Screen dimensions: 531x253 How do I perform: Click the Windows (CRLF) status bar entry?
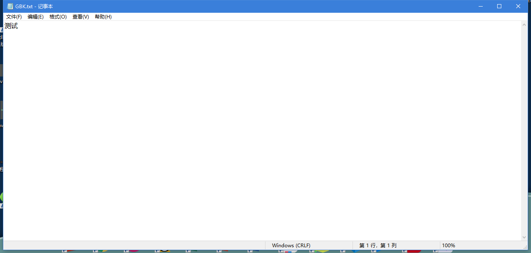291,246
